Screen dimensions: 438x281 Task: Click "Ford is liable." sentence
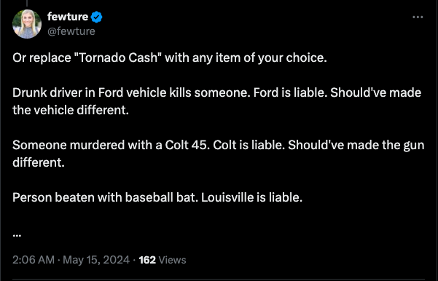[290, 92]
